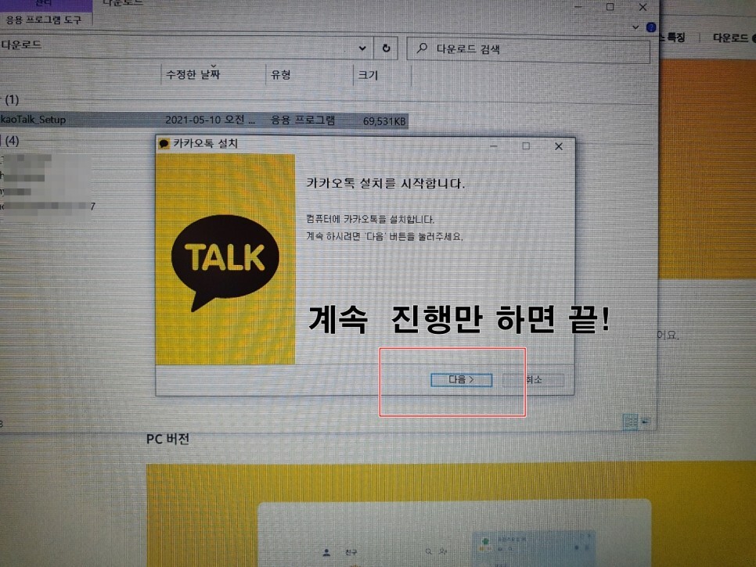Expand the Explorer ribbon with chevron
Viewport: 756px width, 567px height.
(x=635, y=27)
